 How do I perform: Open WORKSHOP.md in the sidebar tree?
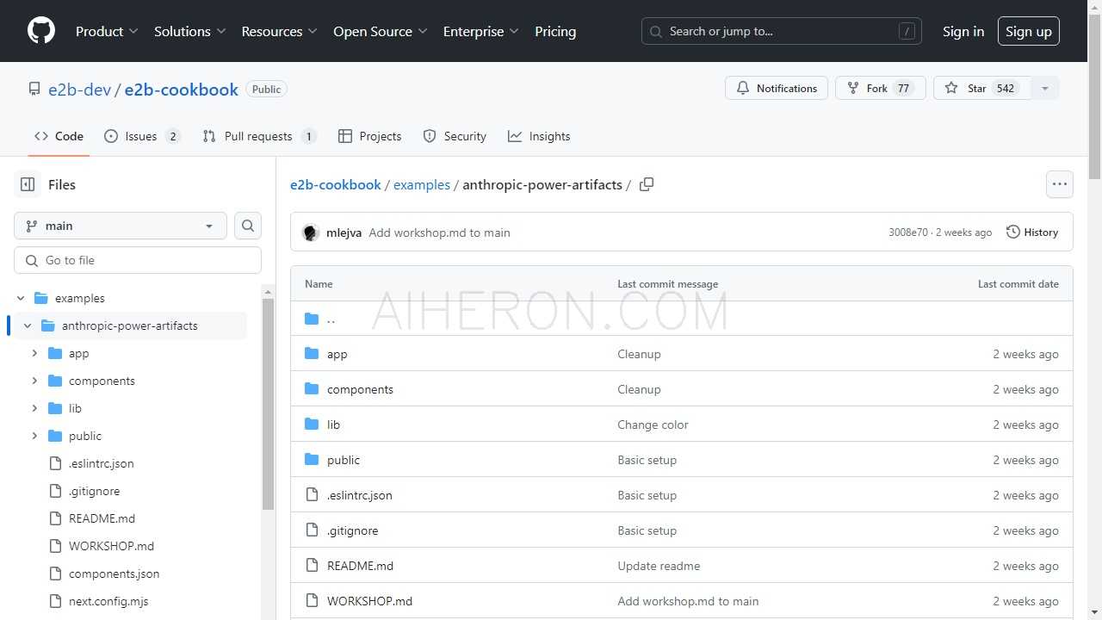point(111,546)
